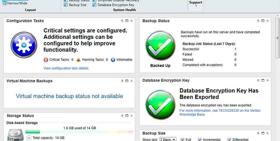The height and width of the screenshot is (141, 280).
Task: Close the Virtual Machine Backups panel
Action: point(132,81)
